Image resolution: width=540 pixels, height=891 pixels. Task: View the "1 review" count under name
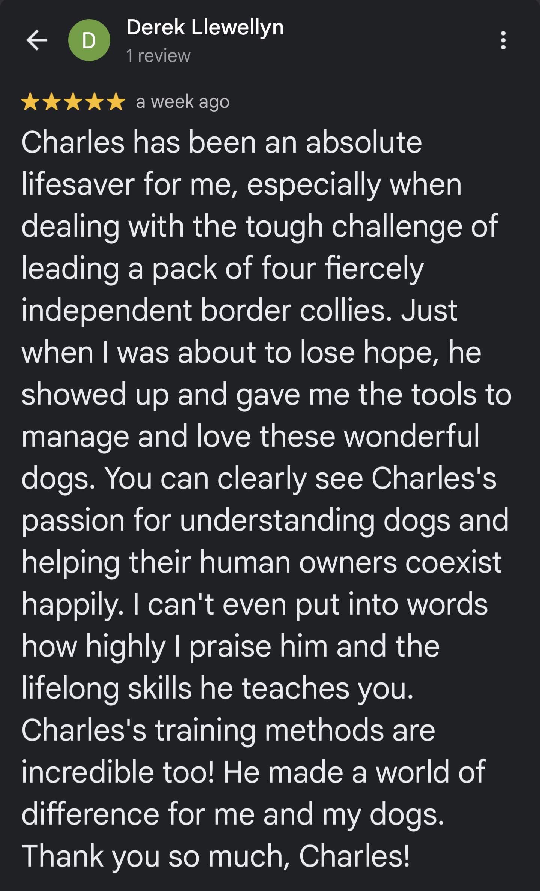pyautogui.click(x=158, y=56)
